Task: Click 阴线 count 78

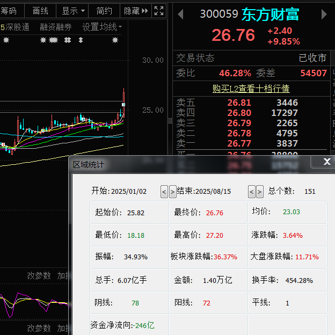Action: click(135, 303)
